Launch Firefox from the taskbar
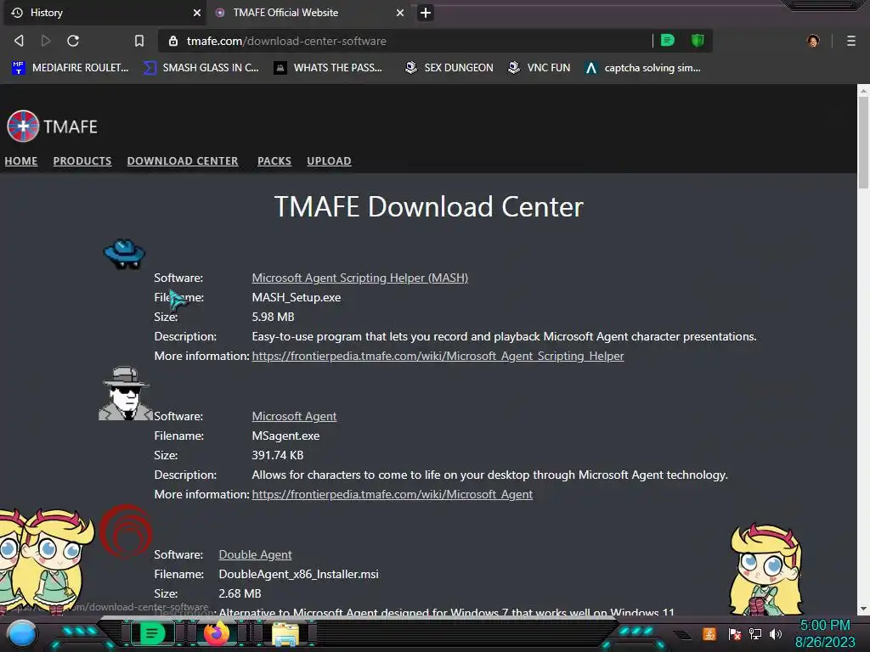Screen dimensions: 870x652 click(217, 632)
